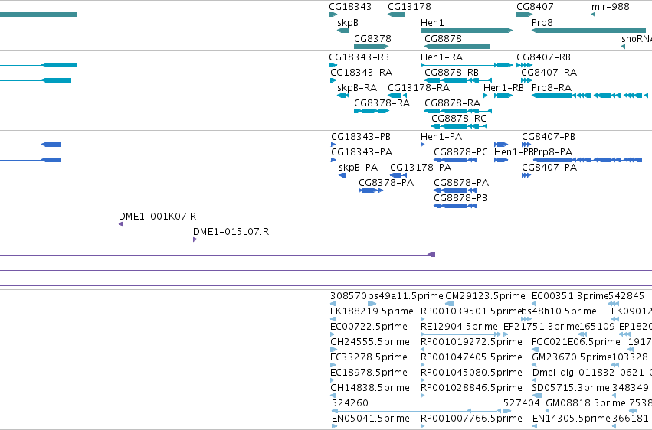Open the GH14838.5prime EST label
Screen dimensions: 652x430
[370, 388]
